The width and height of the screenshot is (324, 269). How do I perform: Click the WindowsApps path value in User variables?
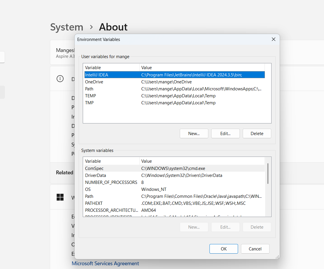pos(201,89)
